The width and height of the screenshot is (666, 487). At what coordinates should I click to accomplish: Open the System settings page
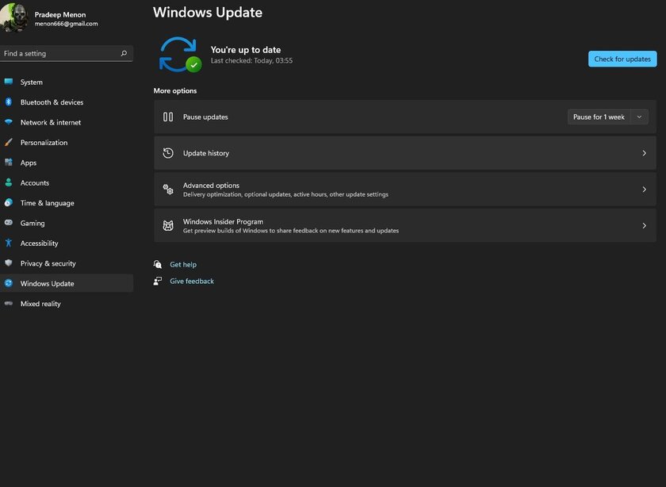pos(67,82)
